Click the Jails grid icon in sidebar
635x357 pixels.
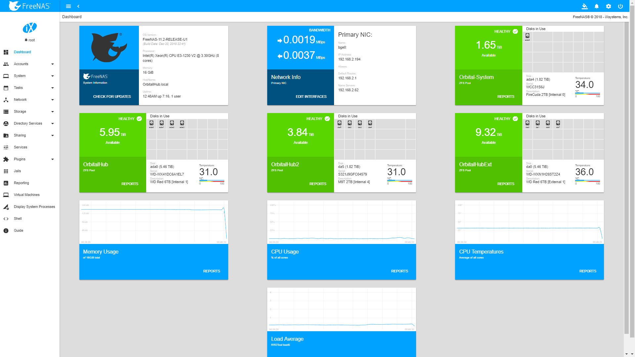(6, 171)
